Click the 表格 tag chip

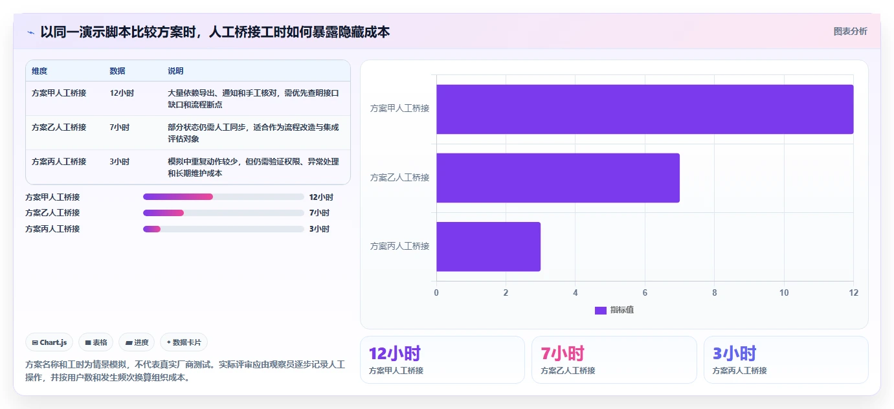point(96,342)
